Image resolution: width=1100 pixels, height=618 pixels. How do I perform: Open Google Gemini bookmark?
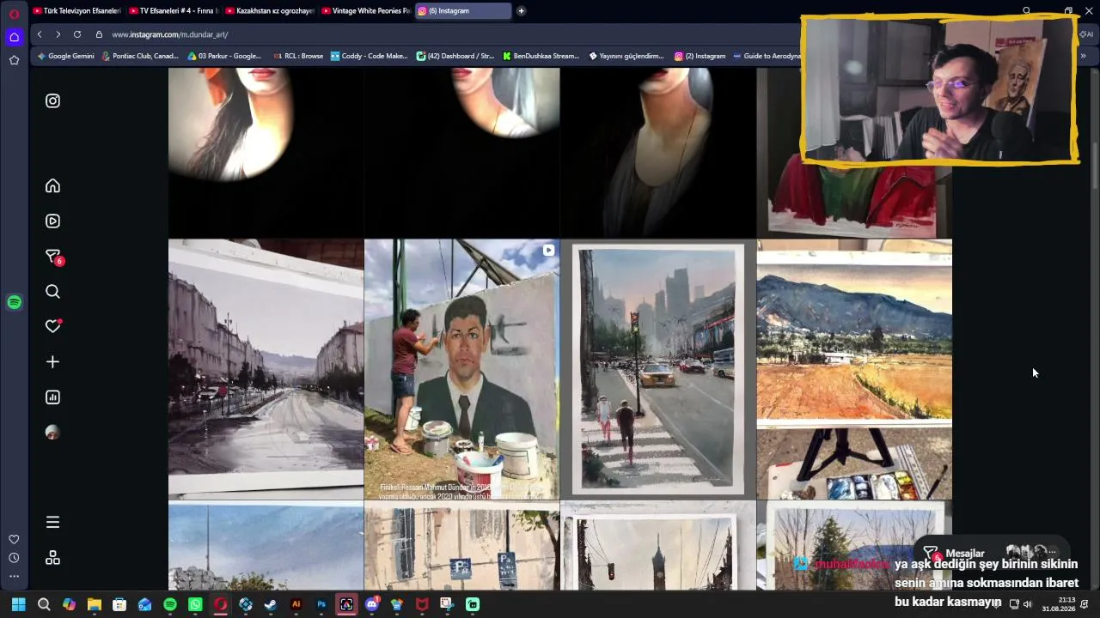pyautogui.click(x=65, y=56)
